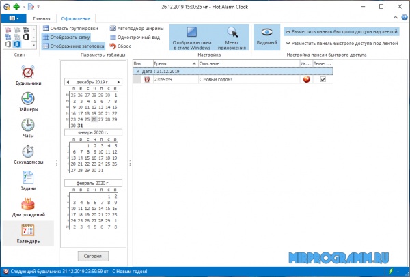Open the Календарь section
The height and width of the screenshot is (277, 410).
(x=28, y=233)
